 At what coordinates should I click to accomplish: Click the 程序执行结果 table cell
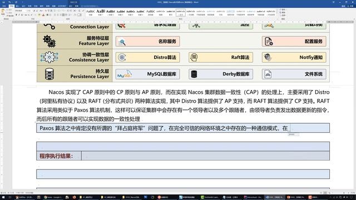[x=59, y=156]
